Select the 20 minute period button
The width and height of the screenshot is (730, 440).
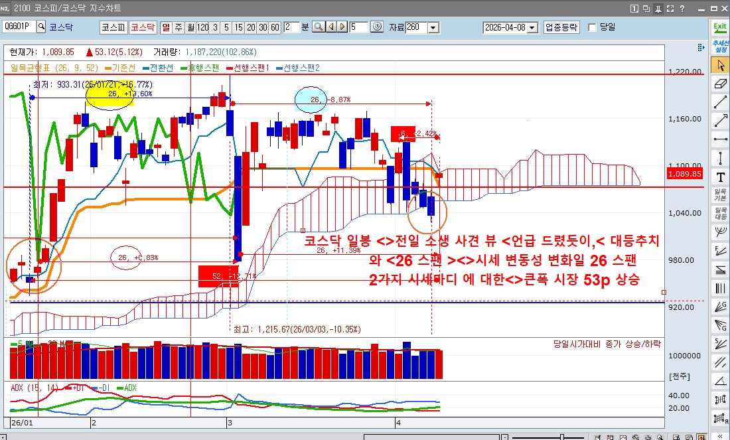pyautogui.click(x=251, y=27)
